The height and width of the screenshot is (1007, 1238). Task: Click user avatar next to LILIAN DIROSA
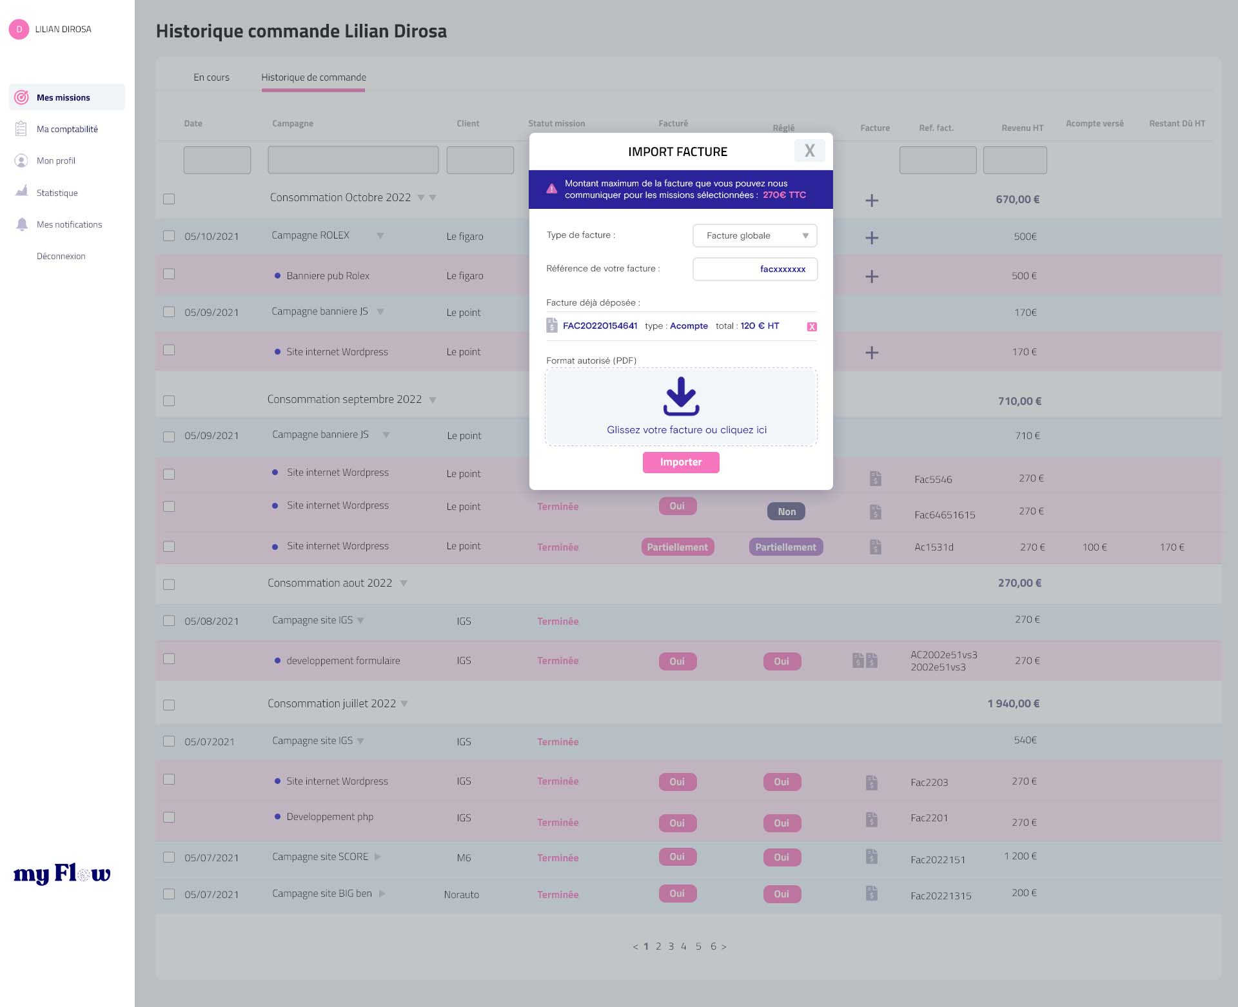(19, 29)
